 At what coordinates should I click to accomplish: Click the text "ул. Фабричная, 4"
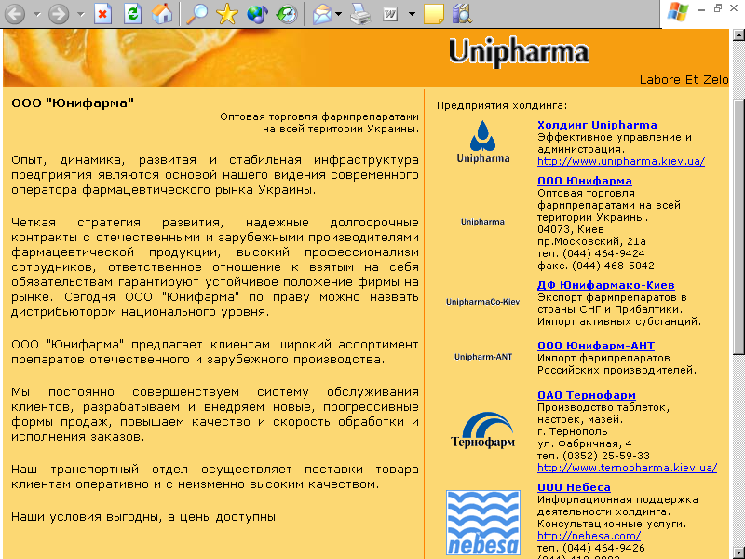point(585,443)
